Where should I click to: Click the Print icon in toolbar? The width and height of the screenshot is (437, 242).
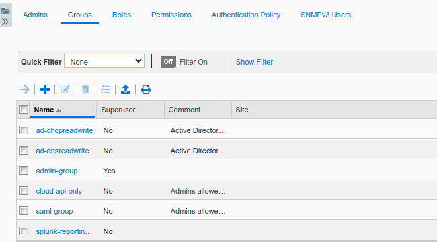pyautogui.click(x=146, y=90)
